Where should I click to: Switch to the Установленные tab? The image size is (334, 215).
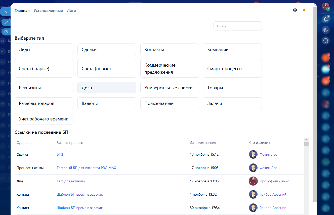click(48, 11)
